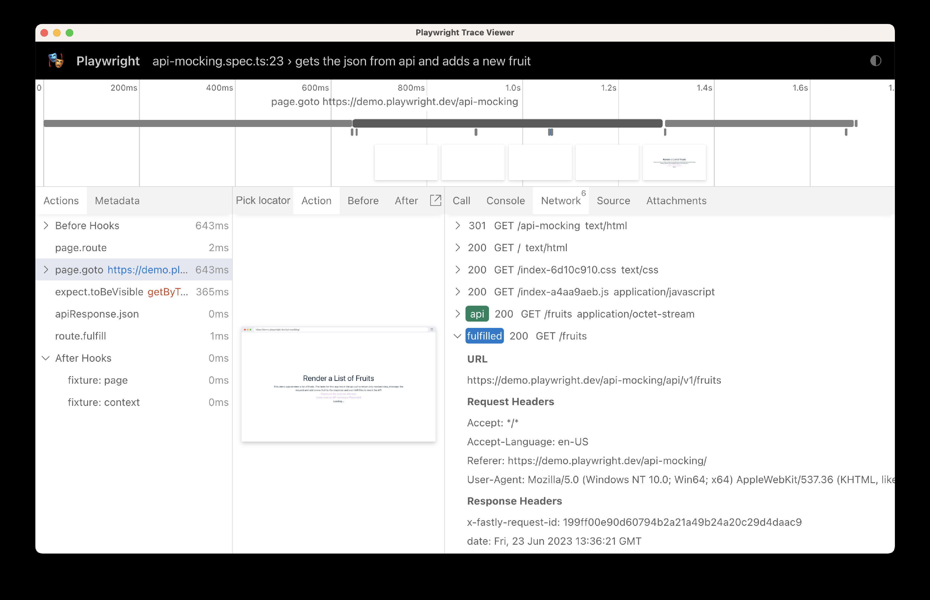
Task: Click the first blank timeline screenshot thumbnail
Action: coord(406,163)
